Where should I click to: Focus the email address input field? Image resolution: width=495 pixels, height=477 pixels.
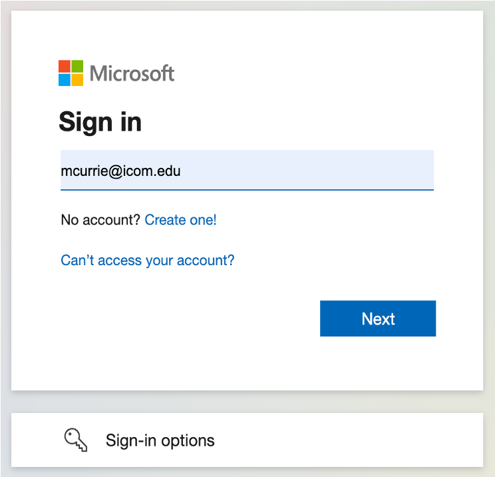(247, 170)
